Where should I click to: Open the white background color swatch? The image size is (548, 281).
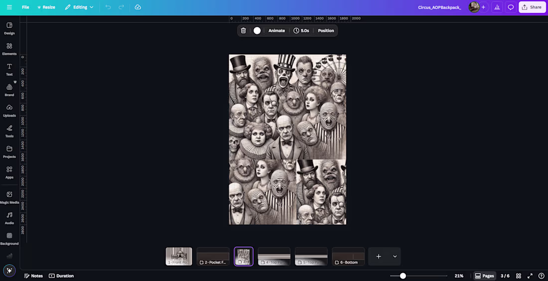pyautogui.click(x=257, y=31)
